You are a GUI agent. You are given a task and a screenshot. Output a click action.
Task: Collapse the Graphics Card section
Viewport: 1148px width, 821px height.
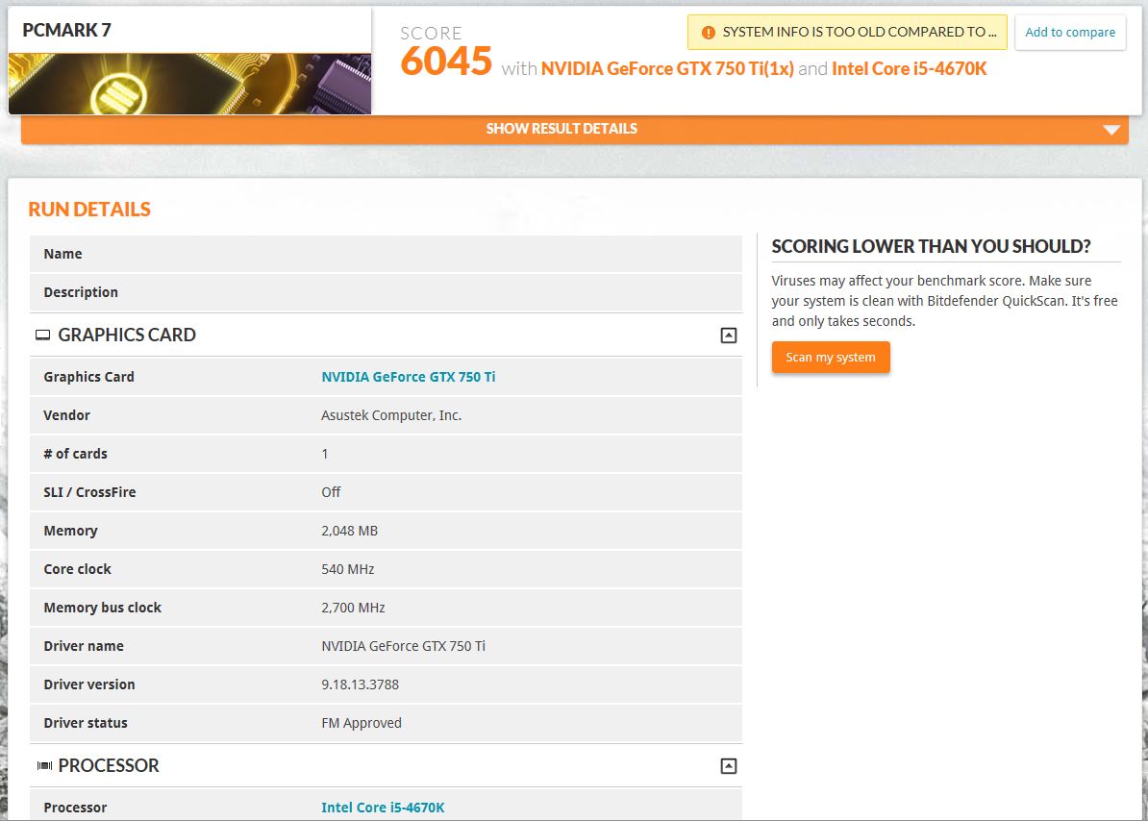(729, 336)
